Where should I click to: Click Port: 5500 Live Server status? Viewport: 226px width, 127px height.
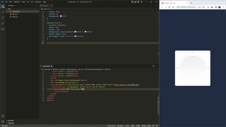pyautogui.click(x=146, y=126)
